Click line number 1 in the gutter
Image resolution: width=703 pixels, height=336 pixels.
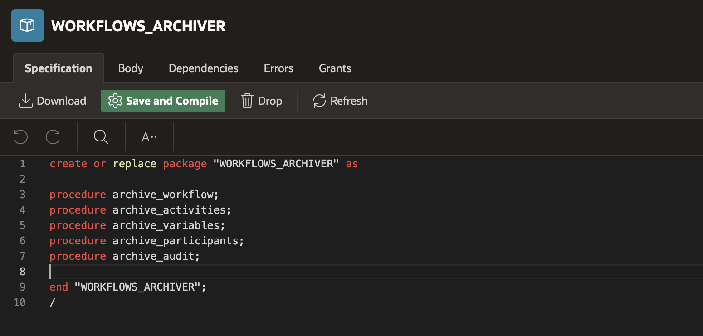point(23,164)
